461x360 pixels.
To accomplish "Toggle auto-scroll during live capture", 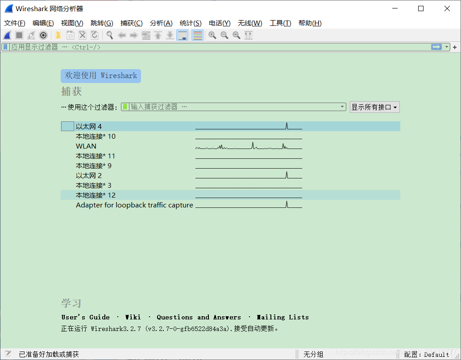I will click(182, 35).
